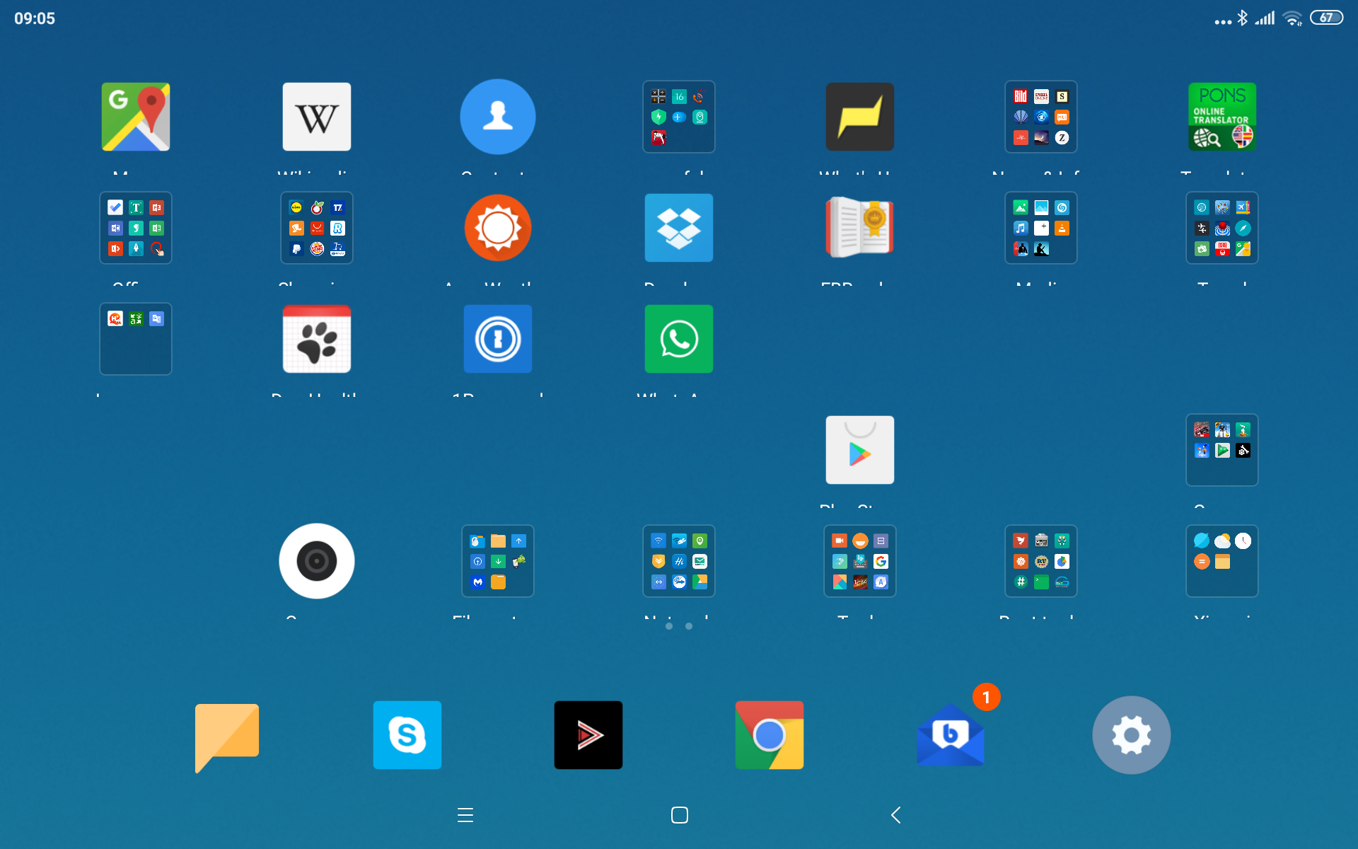
Task: Launch PONS Online Translator
Action: pyautogui.click(x=1222, y=117)
